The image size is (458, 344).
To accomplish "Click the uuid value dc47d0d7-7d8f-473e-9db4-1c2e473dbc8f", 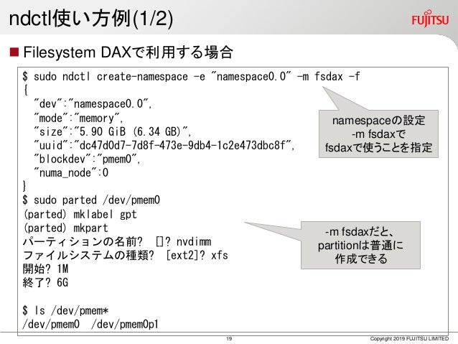I will pos(182,145).
